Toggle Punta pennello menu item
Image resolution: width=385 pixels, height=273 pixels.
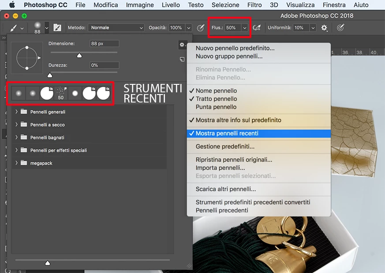click(259, 107)
